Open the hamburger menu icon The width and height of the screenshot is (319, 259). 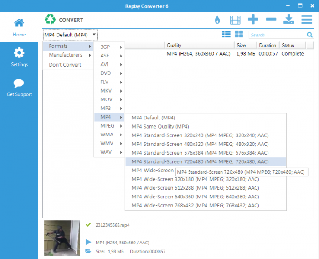307,20
